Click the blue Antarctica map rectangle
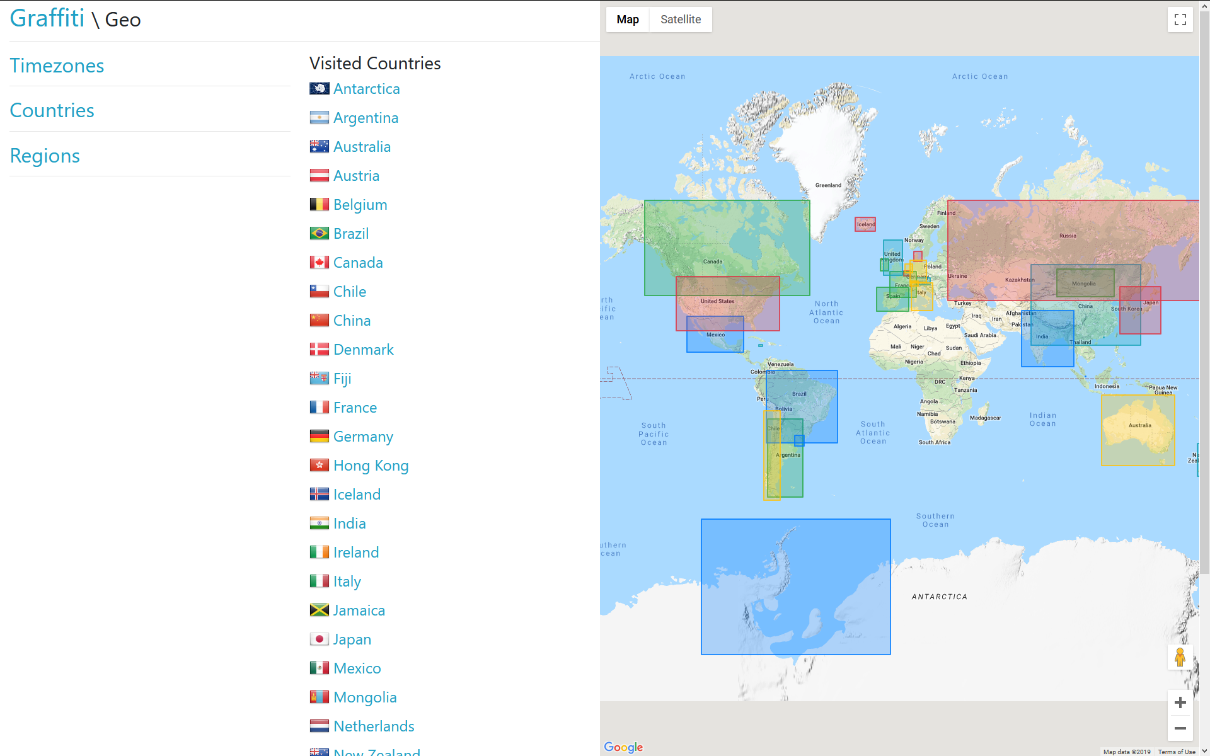The width and height of the screenshot is (1210, 756). [x=795, y=587]
